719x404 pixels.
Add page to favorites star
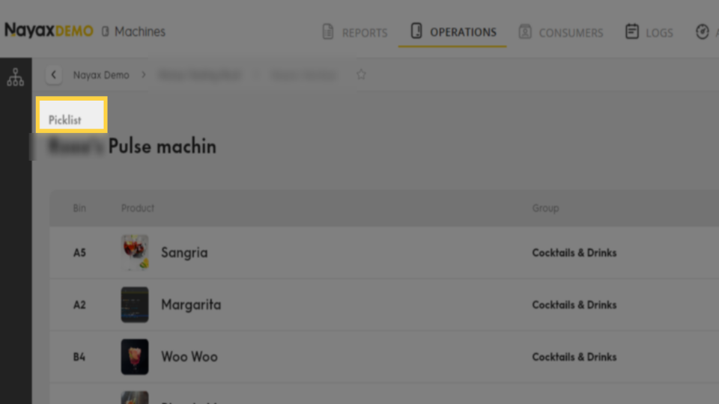pos(361,74)
